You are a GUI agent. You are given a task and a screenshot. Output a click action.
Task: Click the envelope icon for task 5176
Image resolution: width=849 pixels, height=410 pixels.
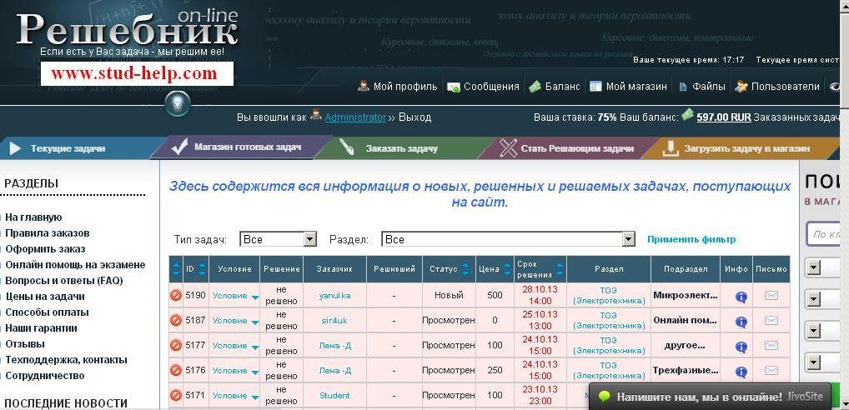coord(771,371)
